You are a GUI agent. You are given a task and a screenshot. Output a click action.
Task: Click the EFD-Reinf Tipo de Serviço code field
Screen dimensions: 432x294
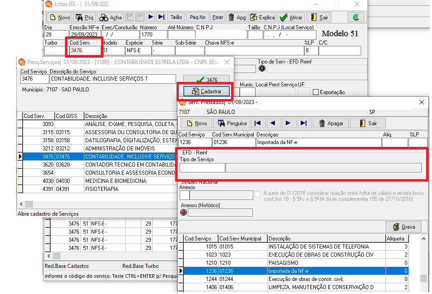click(202, 167)
